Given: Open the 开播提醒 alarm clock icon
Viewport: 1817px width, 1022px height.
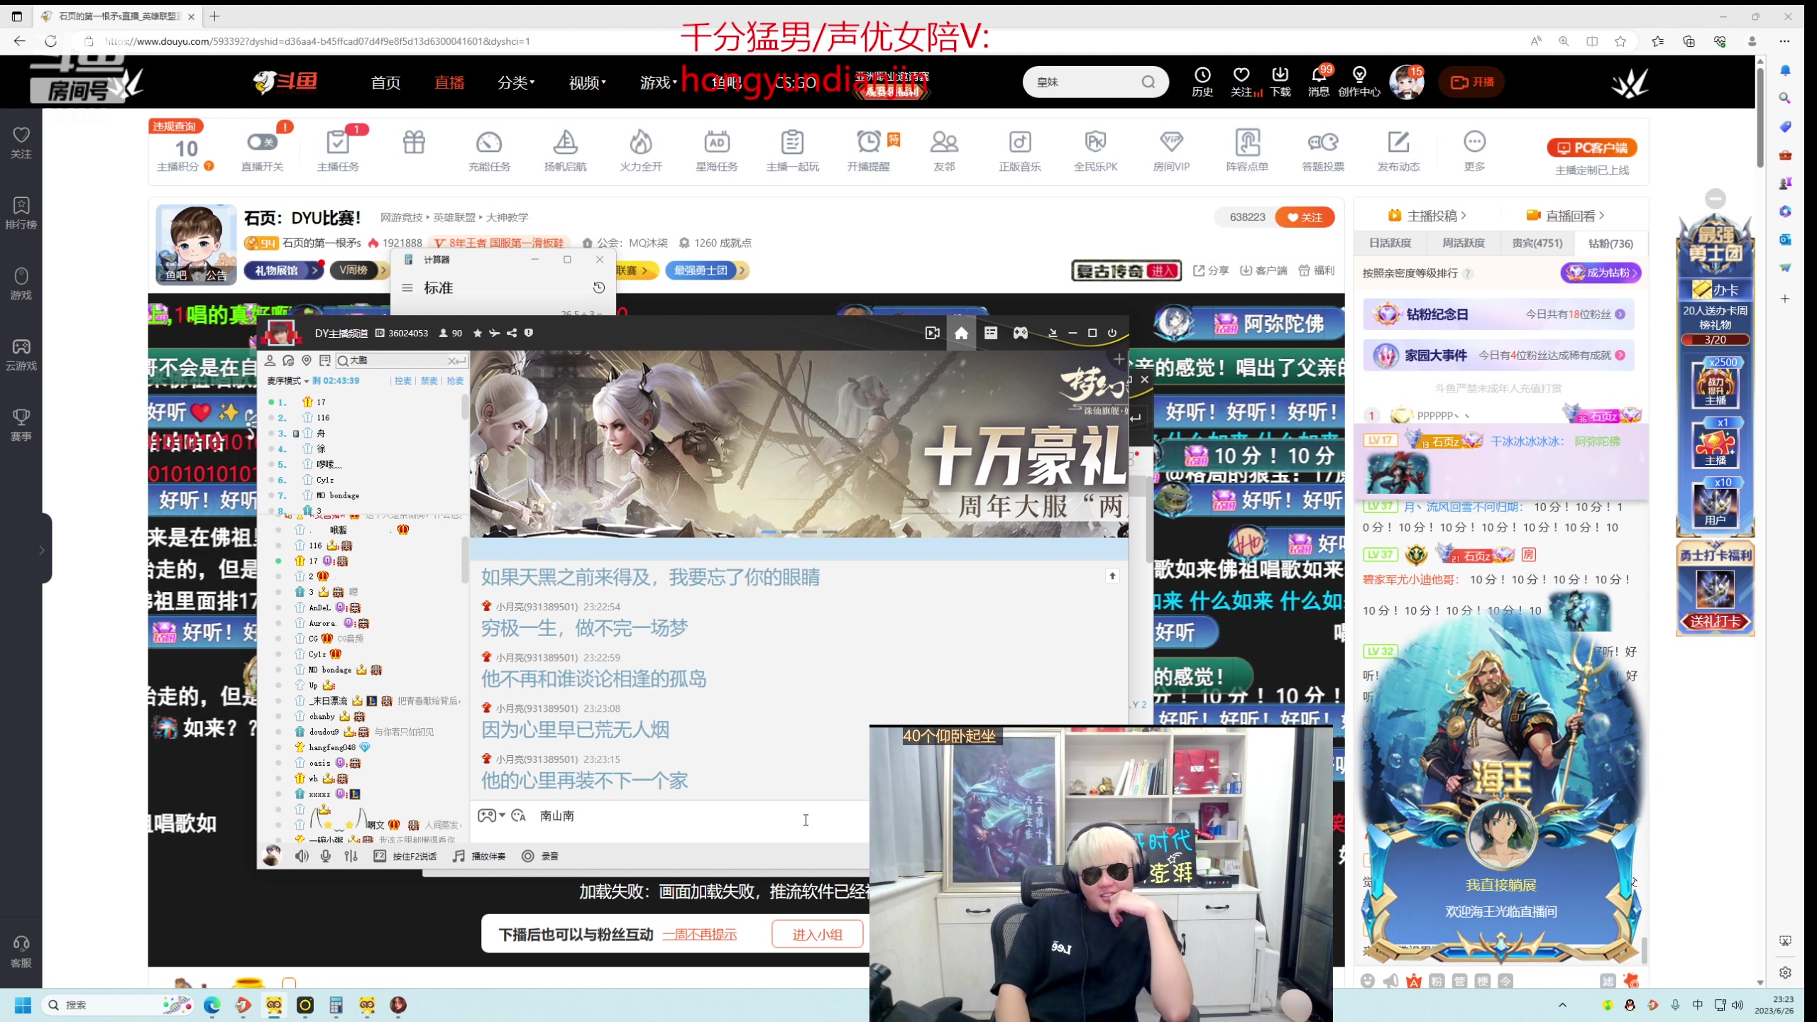Looking at the screenshot, I should point(868,143).
